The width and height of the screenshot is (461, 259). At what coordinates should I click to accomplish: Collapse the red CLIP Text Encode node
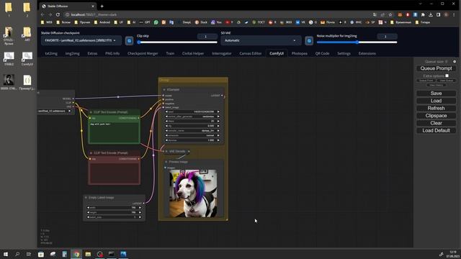click(x=91, y=153)
